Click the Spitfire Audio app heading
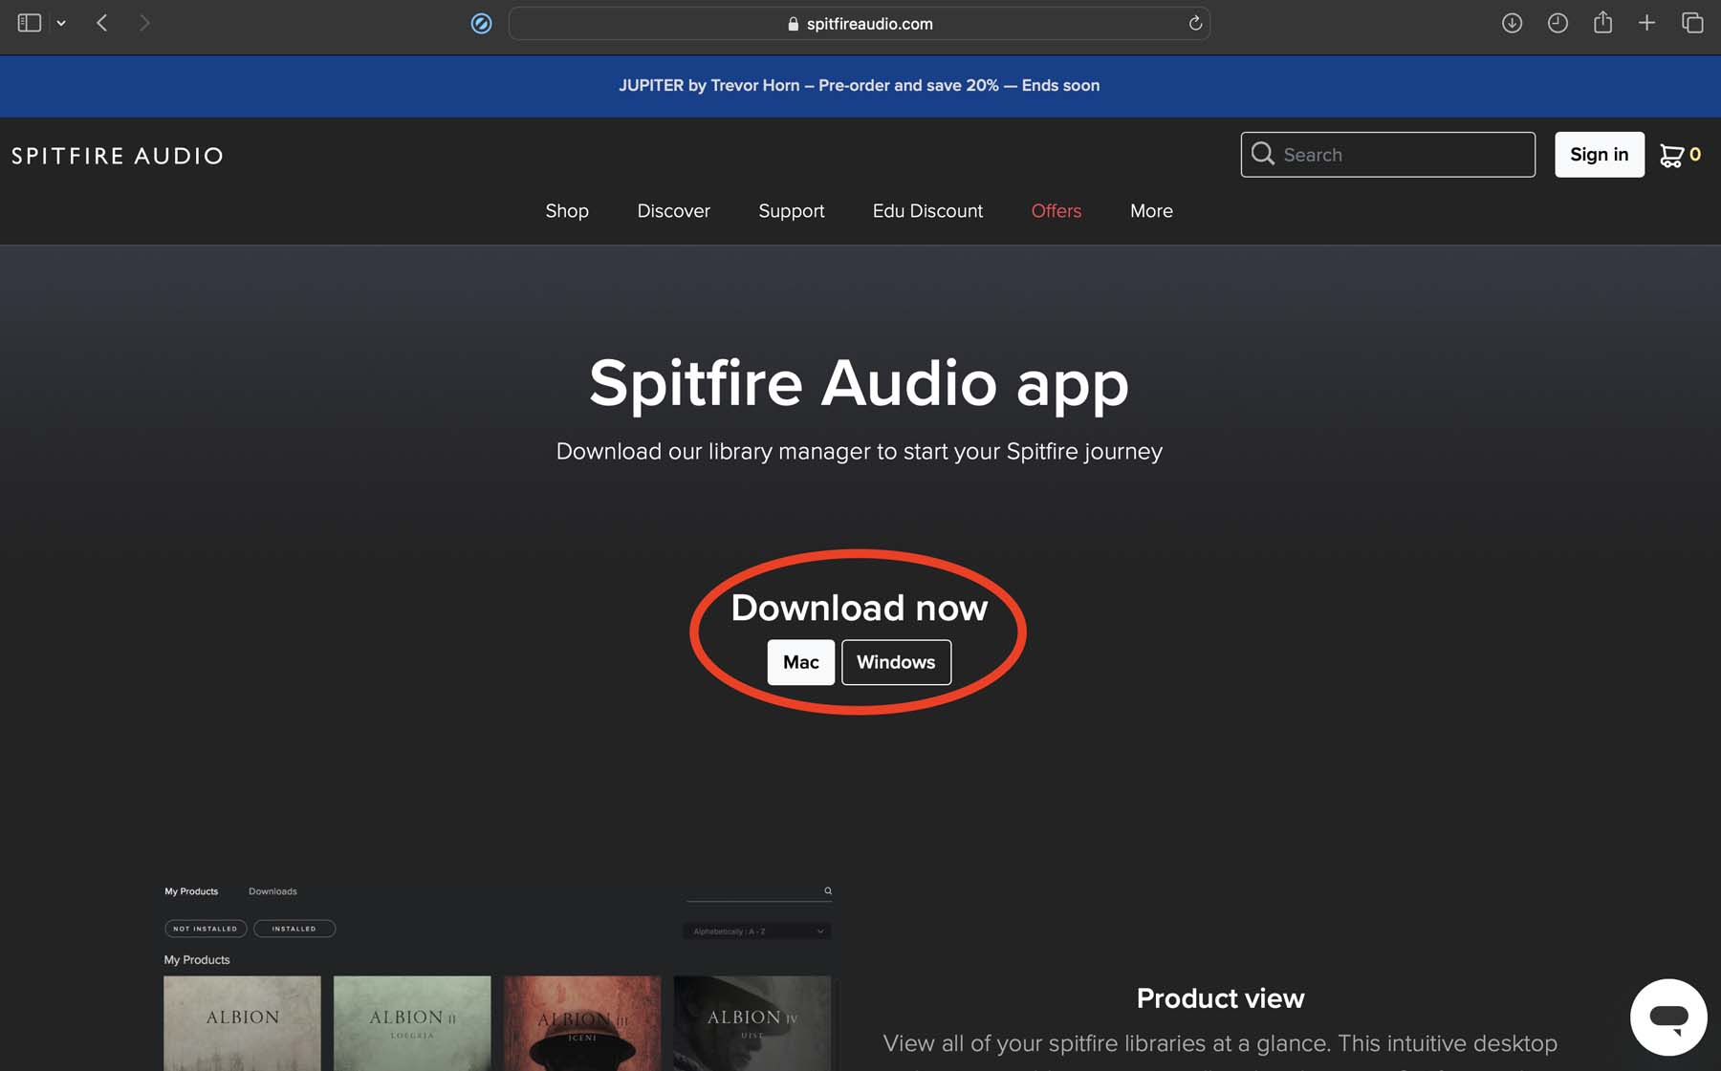Image resolution: width=1721 pixels, height=1071 pixels. pyautogui.click(x=859, y=383)
